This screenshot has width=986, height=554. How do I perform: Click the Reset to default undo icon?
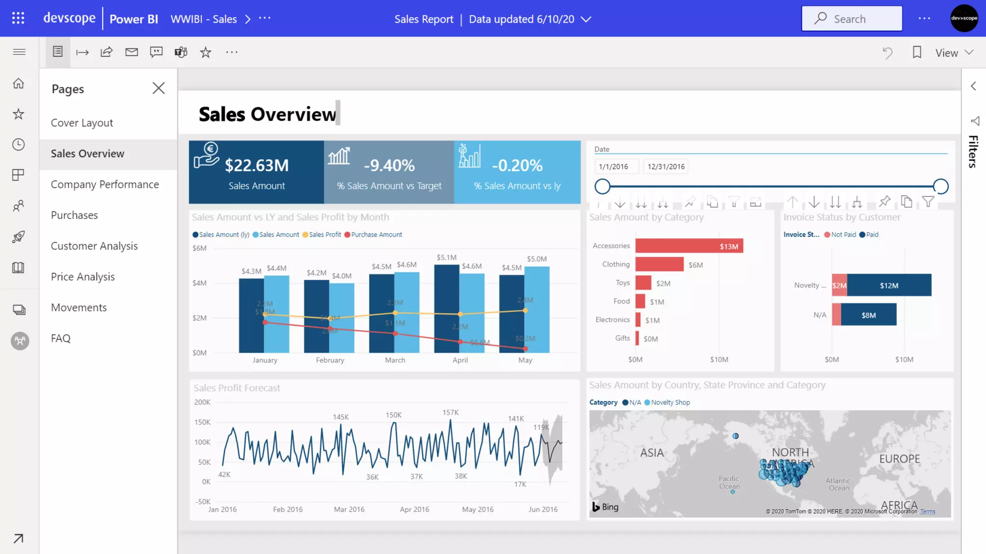887,52
